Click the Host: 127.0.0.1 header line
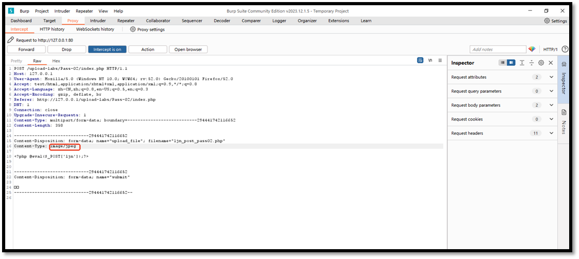This screenshot has width=579, height=259. [x=33, y=74]
